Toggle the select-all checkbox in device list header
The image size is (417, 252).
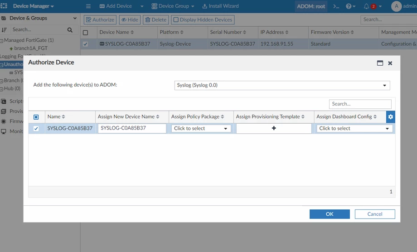click(85, 33)
